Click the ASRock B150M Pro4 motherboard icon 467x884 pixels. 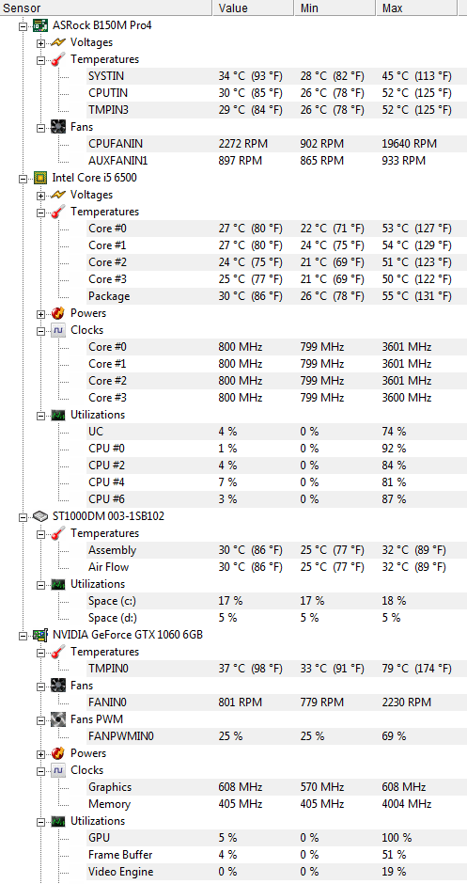click(x=39, y=25)
